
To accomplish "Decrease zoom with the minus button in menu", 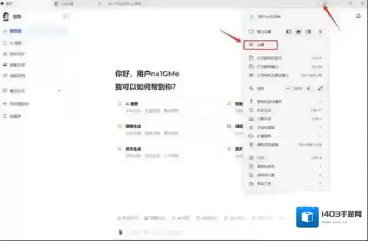I will pyautogui.click(x=288, y=89).
